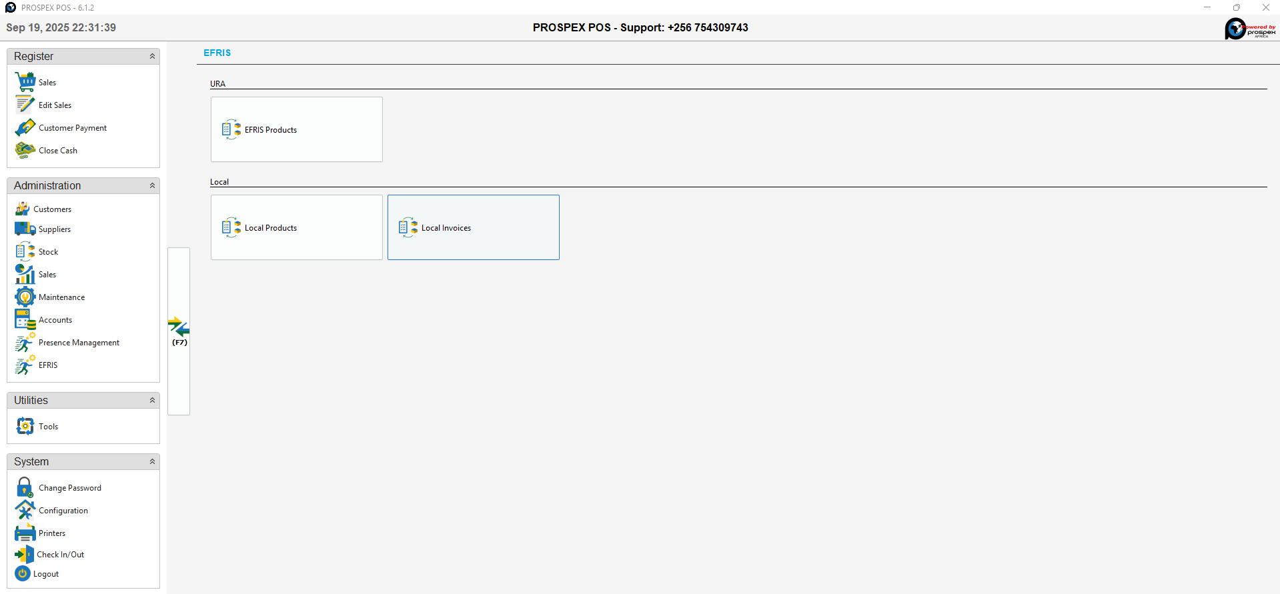The width and height of the screenshot is (1280, 594).
Task: Toggle the sidebar with F7 arrows
Action: [x=179, y=331]
